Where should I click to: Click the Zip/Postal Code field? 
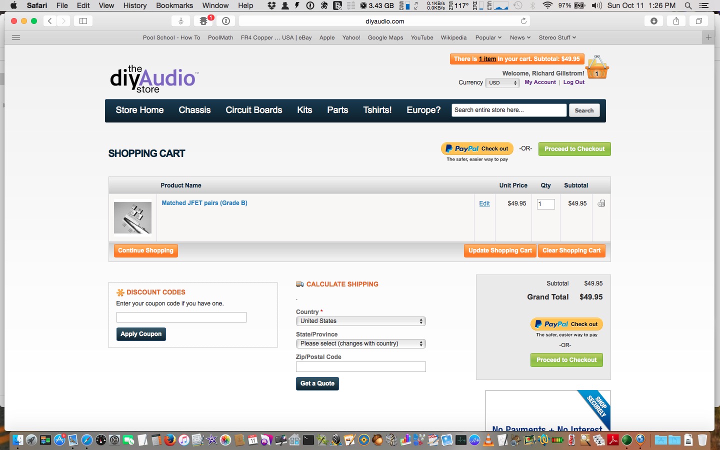[361, 366]
